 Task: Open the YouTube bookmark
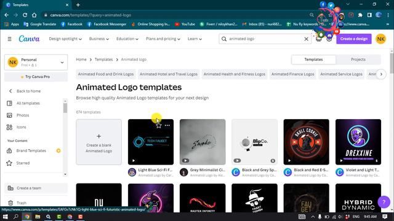185,24
